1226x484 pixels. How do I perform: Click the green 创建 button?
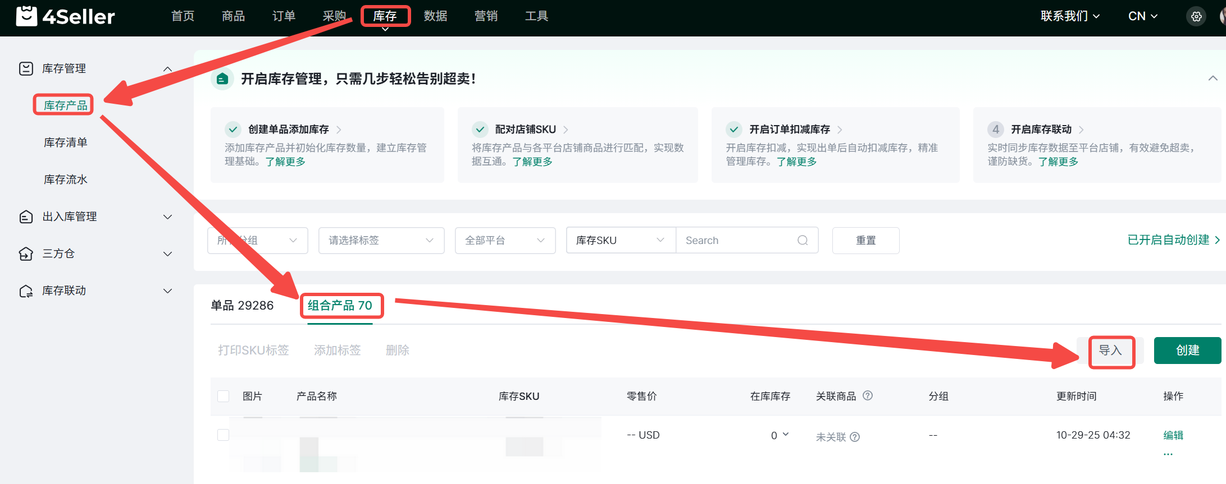tap(1187, 351)
